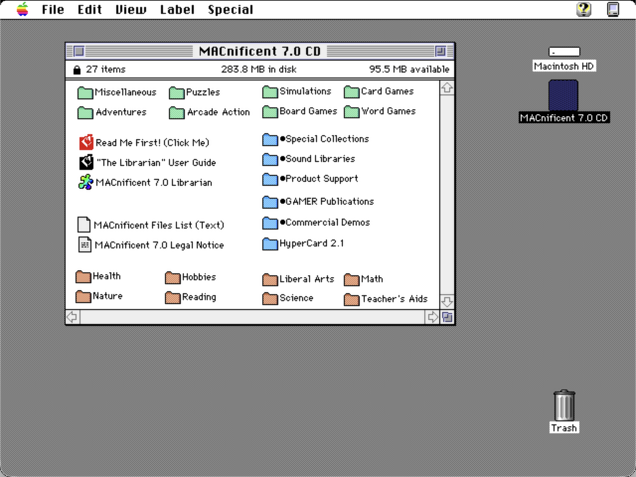Click the horizontal scrollbar right arrow
This screenshot has height=477, width=636.
(432, 317)
